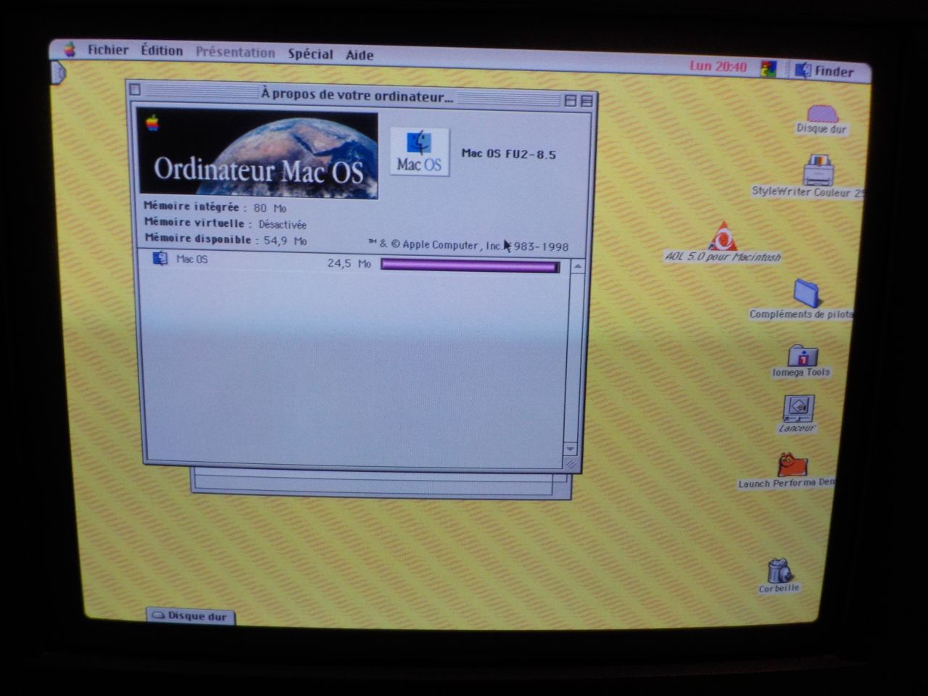Open the Édition menu

tap(162, 51)
